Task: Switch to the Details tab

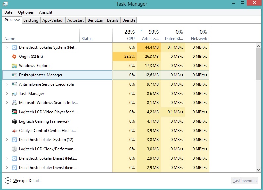Action: (x=112, y=20)
